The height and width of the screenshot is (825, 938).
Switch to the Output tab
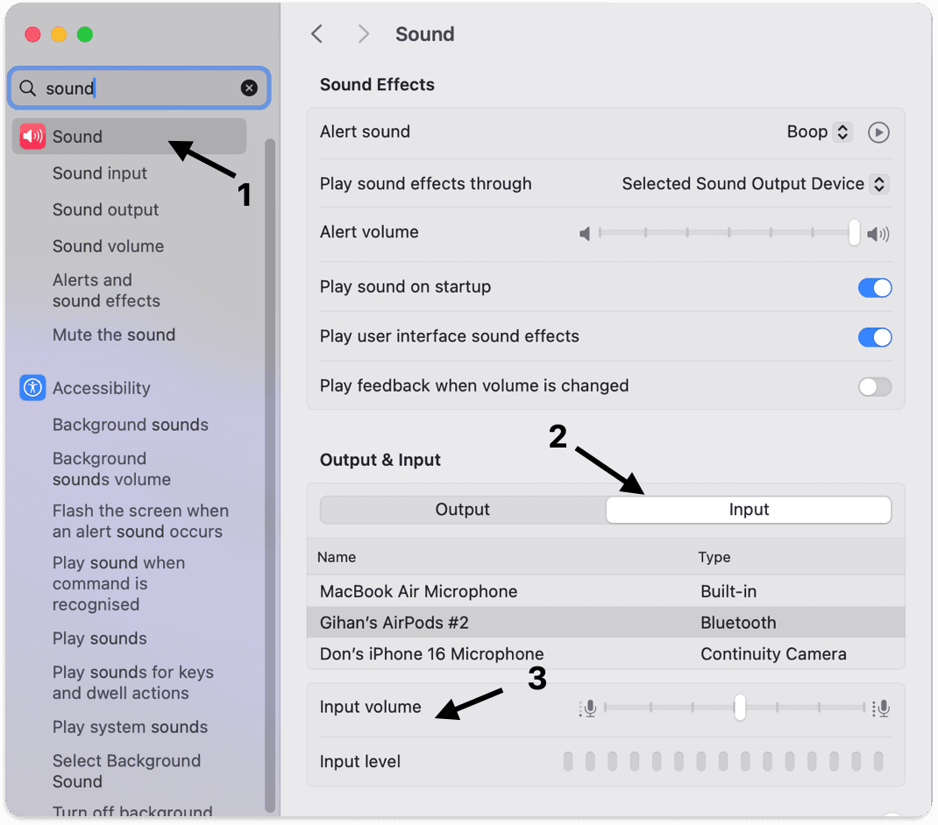point(463,510)
